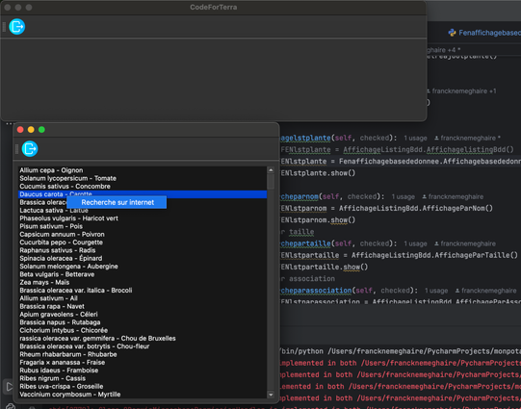This screenshot has width=521, height=409.
Task: Click exit icon in CodeForTerra toolbar
Action: (17, 27)
